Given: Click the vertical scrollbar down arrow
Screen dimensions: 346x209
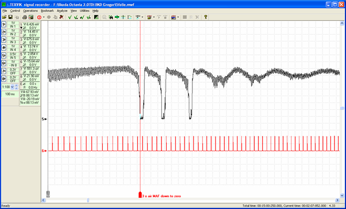Looking at the screenshot, I should pyautogui.click(x=342, y=195).
